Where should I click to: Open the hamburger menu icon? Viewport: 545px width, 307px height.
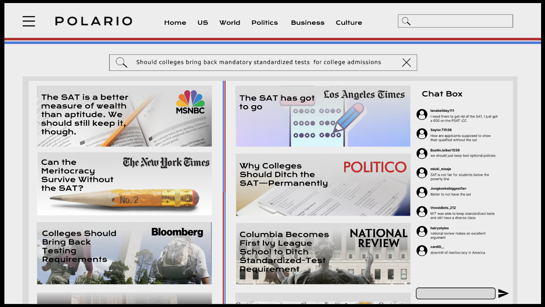point(29,21)
